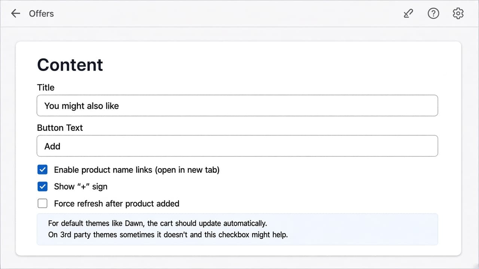
Task: Enable Force refresh after product added
Action: coord(43,203)
